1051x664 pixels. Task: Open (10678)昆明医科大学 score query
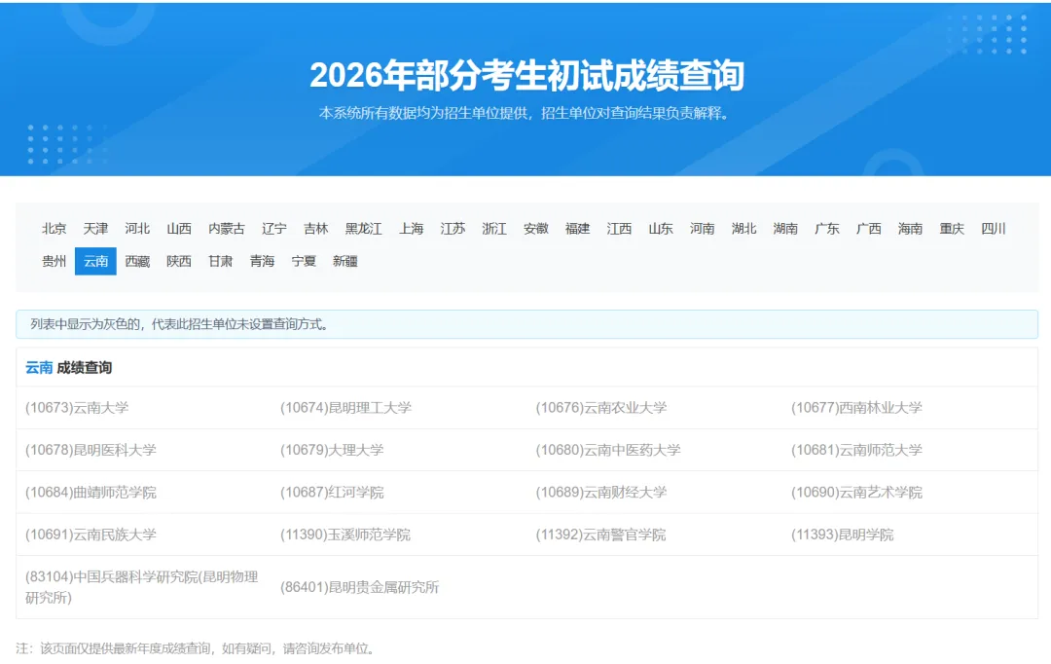[91, 450]
